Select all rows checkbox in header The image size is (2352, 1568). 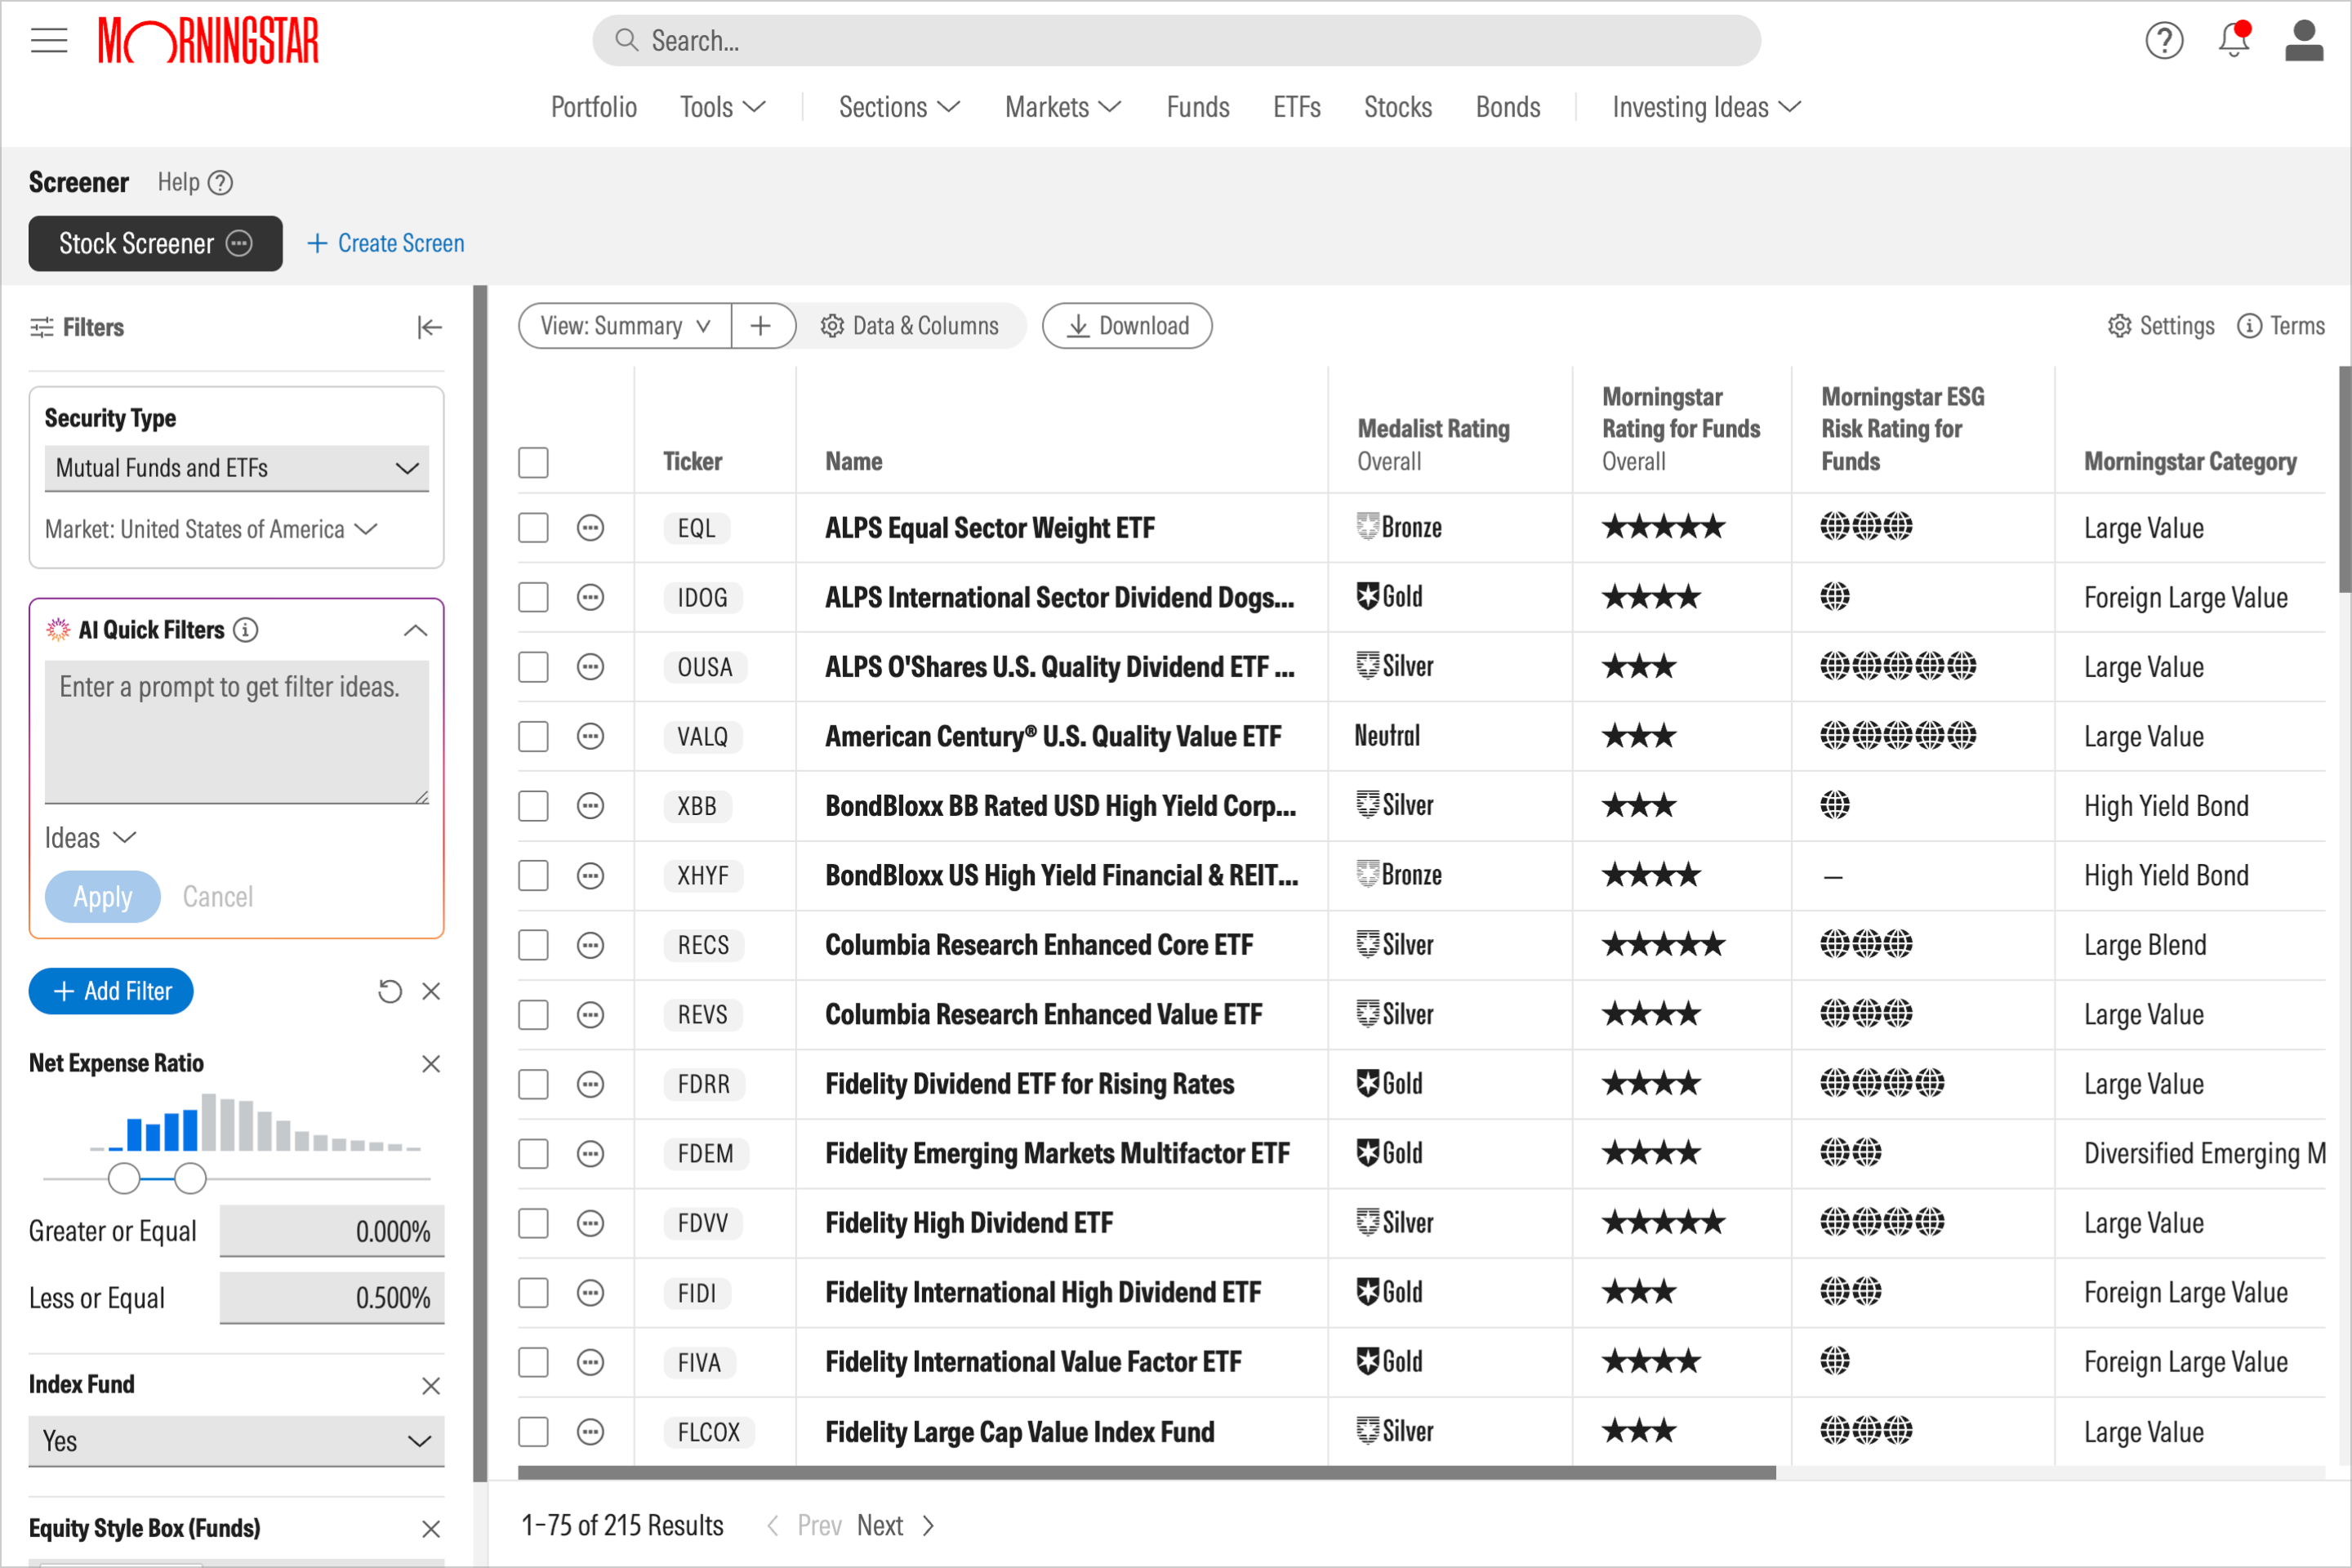coord(533,462)
